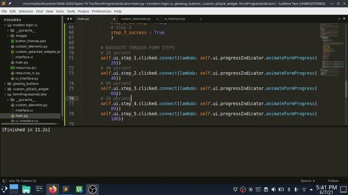Open the Goto menu
348x195 pixels.
60,11
